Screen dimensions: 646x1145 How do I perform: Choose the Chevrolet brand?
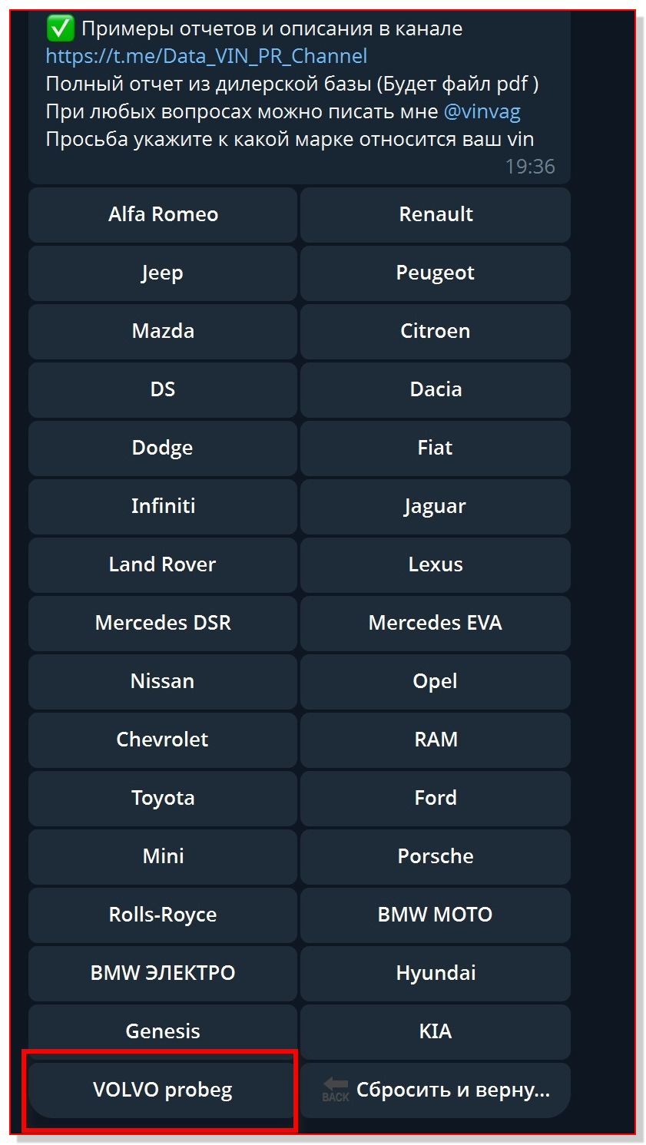click(x=163, y=740)
